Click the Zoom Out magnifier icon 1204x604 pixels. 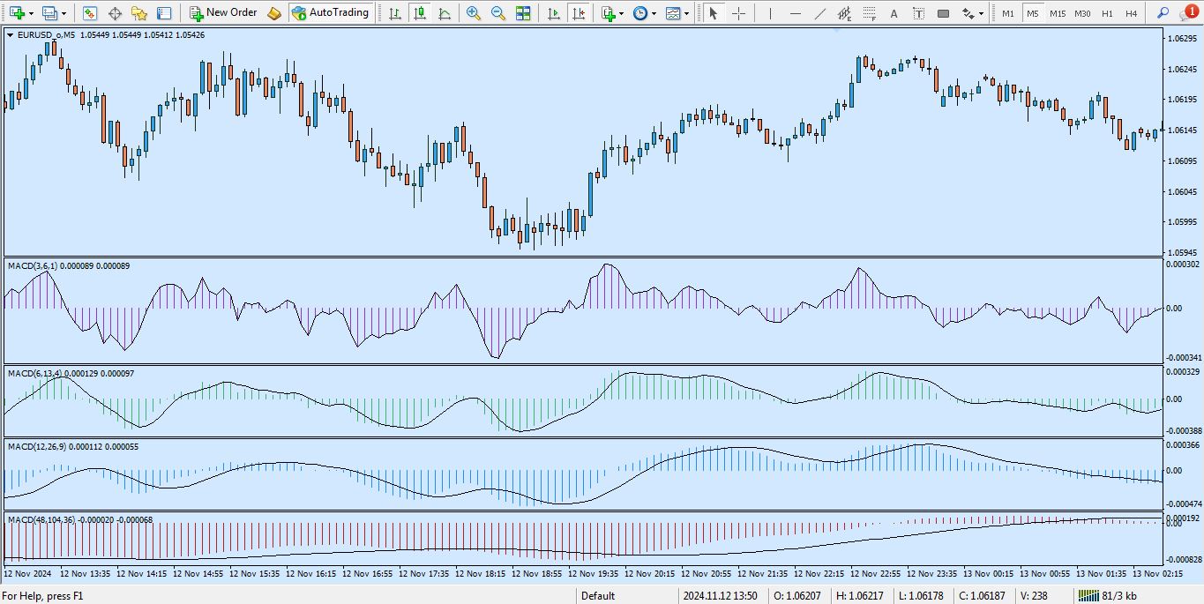pos(498,13)
